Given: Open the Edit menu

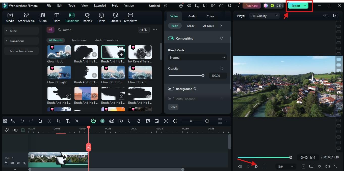Looking at the screenshot, I should [60, 6].
